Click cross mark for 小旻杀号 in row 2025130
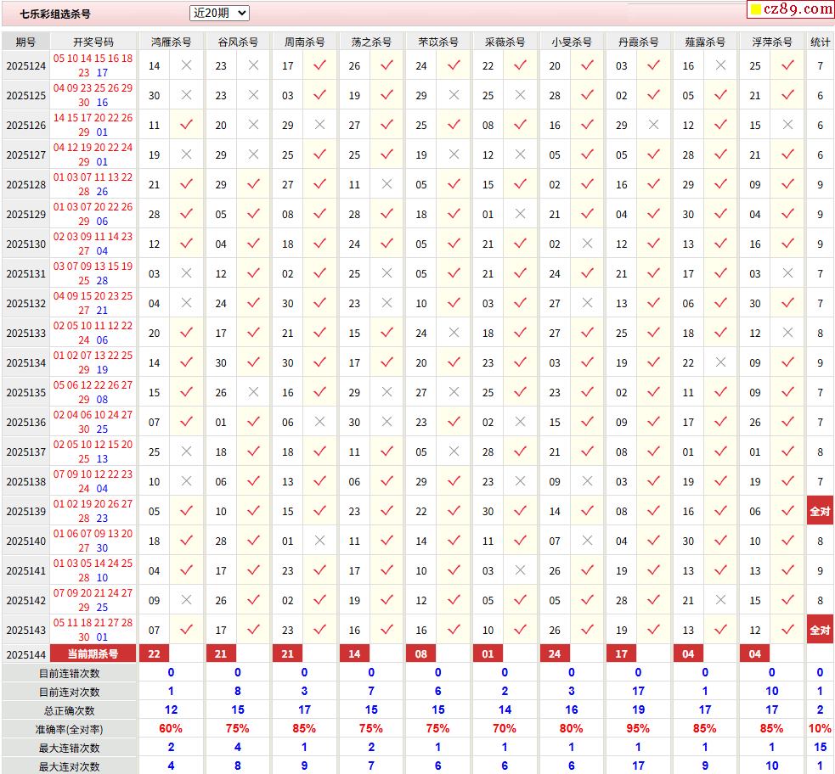The height and width of the screenshot is (774, 835). pos(587,244)
